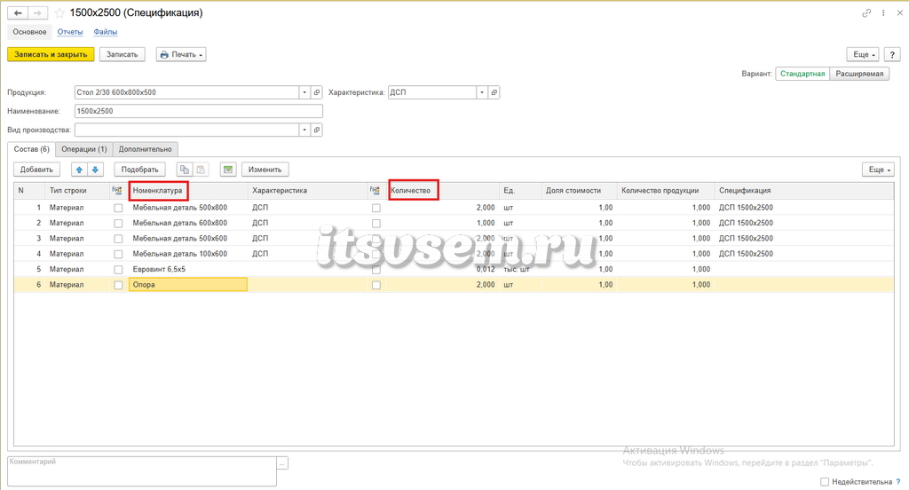
Task: Move selected row up with the blue arrow
Action: tap(79, 170)
